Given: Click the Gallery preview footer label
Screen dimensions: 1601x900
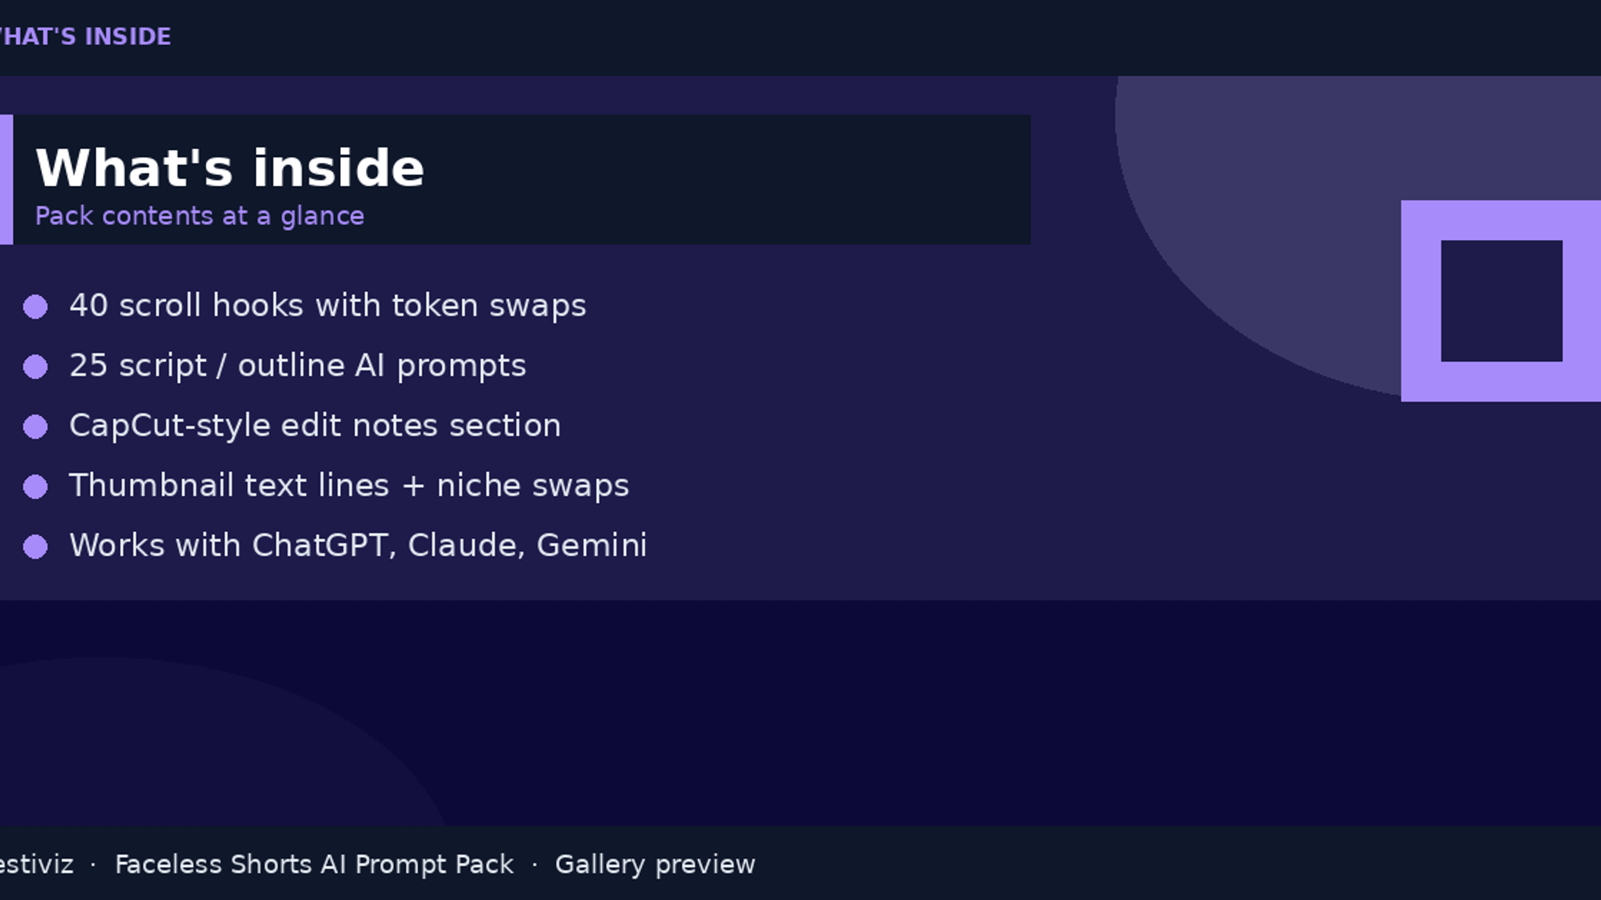Looking at the screenshot, I should click(x=655, y=865).
